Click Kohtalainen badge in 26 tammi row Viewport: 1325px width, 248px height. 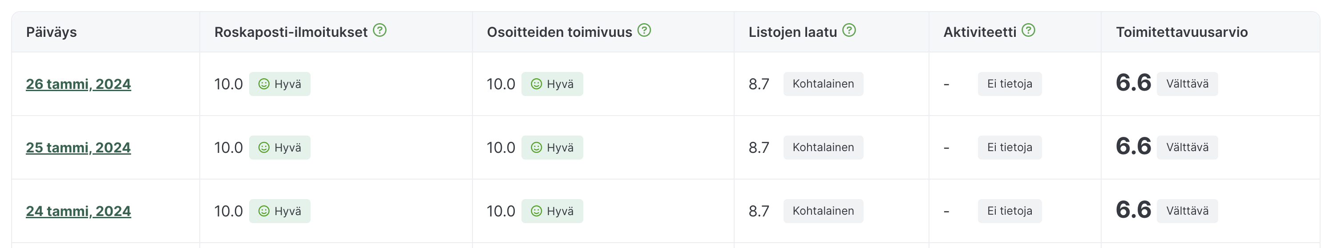click(x=823, y=84)
